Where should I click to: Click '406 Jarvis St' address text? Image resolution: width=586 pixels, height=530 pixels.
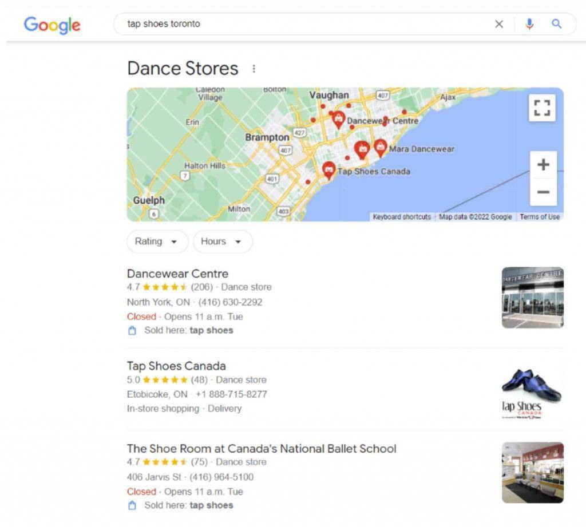click(x=154, y=477)
